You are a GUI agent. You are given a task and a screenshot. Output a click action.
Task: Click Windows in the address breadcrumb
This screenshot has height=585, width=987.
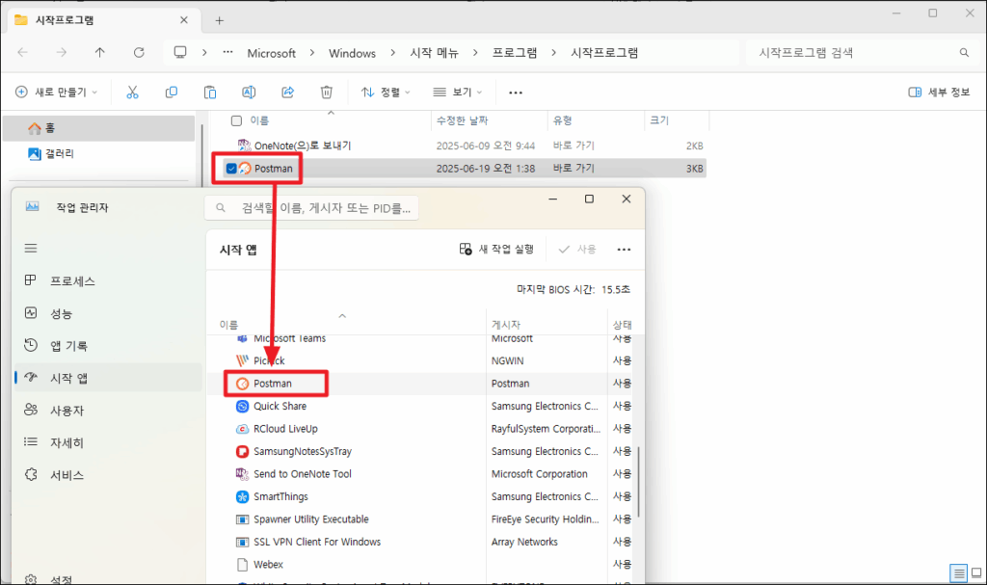[x=352, y=54]
